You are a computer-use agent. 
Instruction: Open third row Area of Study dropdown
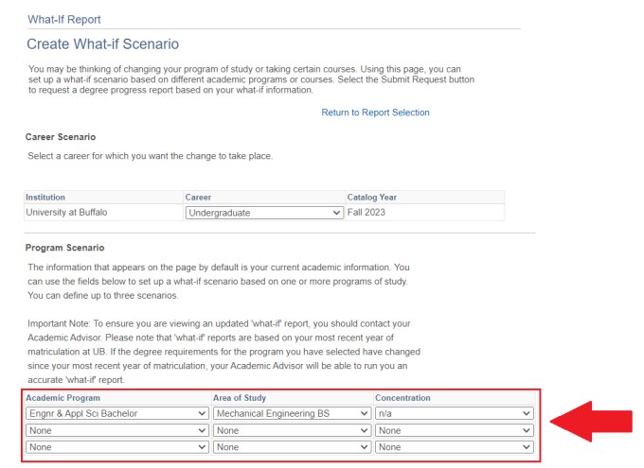click(292, 447)
